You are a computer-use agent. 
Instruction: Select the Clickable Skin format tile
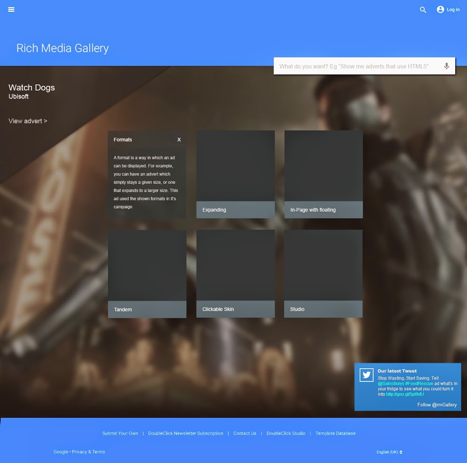tap(235, 273)
